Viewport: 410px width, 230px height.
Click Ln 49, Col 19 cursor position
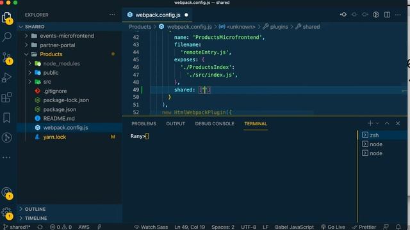coord(190,227)
